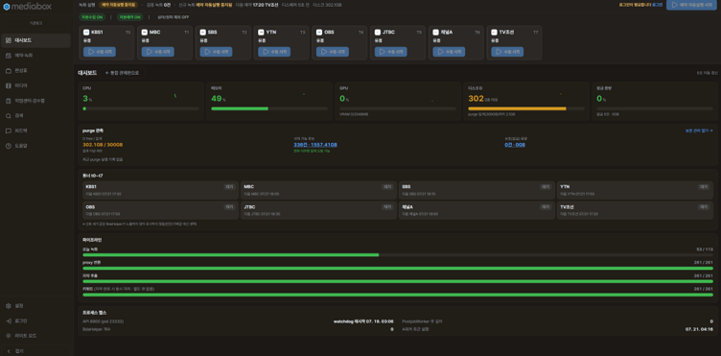Viewport: 721px width, 356px height.
Task: Click the feedback speech-bubble icon in sidebar
Action: [x=9, y=131]
